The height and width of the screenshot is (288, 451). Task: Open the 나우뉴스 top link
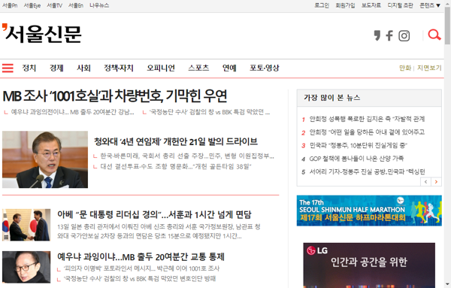point(99,5)
